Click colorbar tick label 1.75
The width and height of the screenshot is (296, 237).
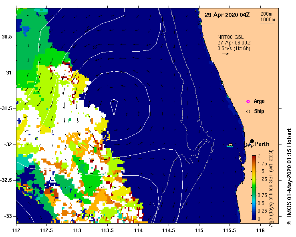point(262,163)
